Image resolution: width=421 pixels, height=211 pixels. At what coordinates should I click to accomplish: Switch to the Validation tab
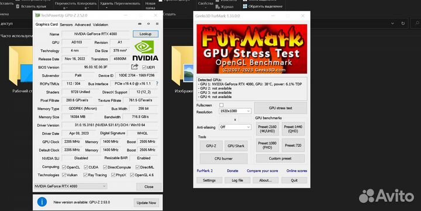101,25
